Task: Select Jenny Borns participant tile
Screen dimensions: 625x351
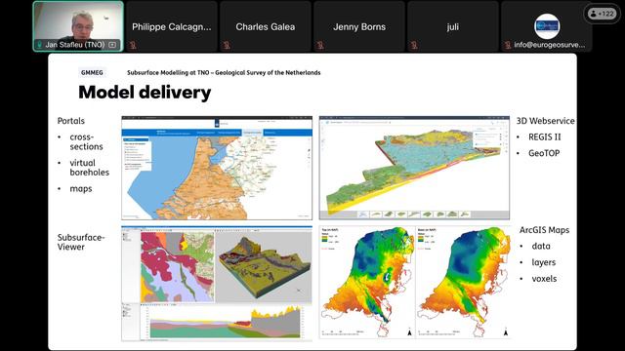Action: [x=359, y=26]
